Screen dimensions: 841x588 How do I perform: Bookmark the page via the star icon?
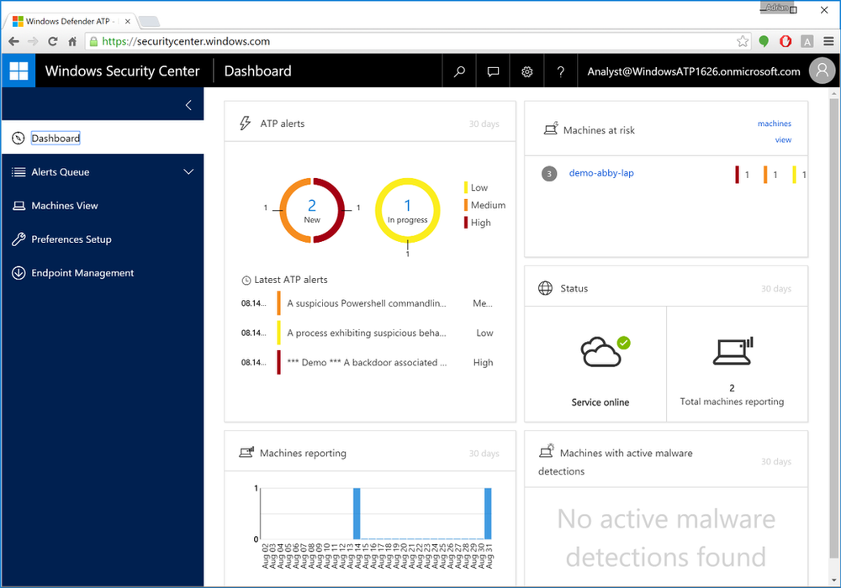tap(743, 40)
